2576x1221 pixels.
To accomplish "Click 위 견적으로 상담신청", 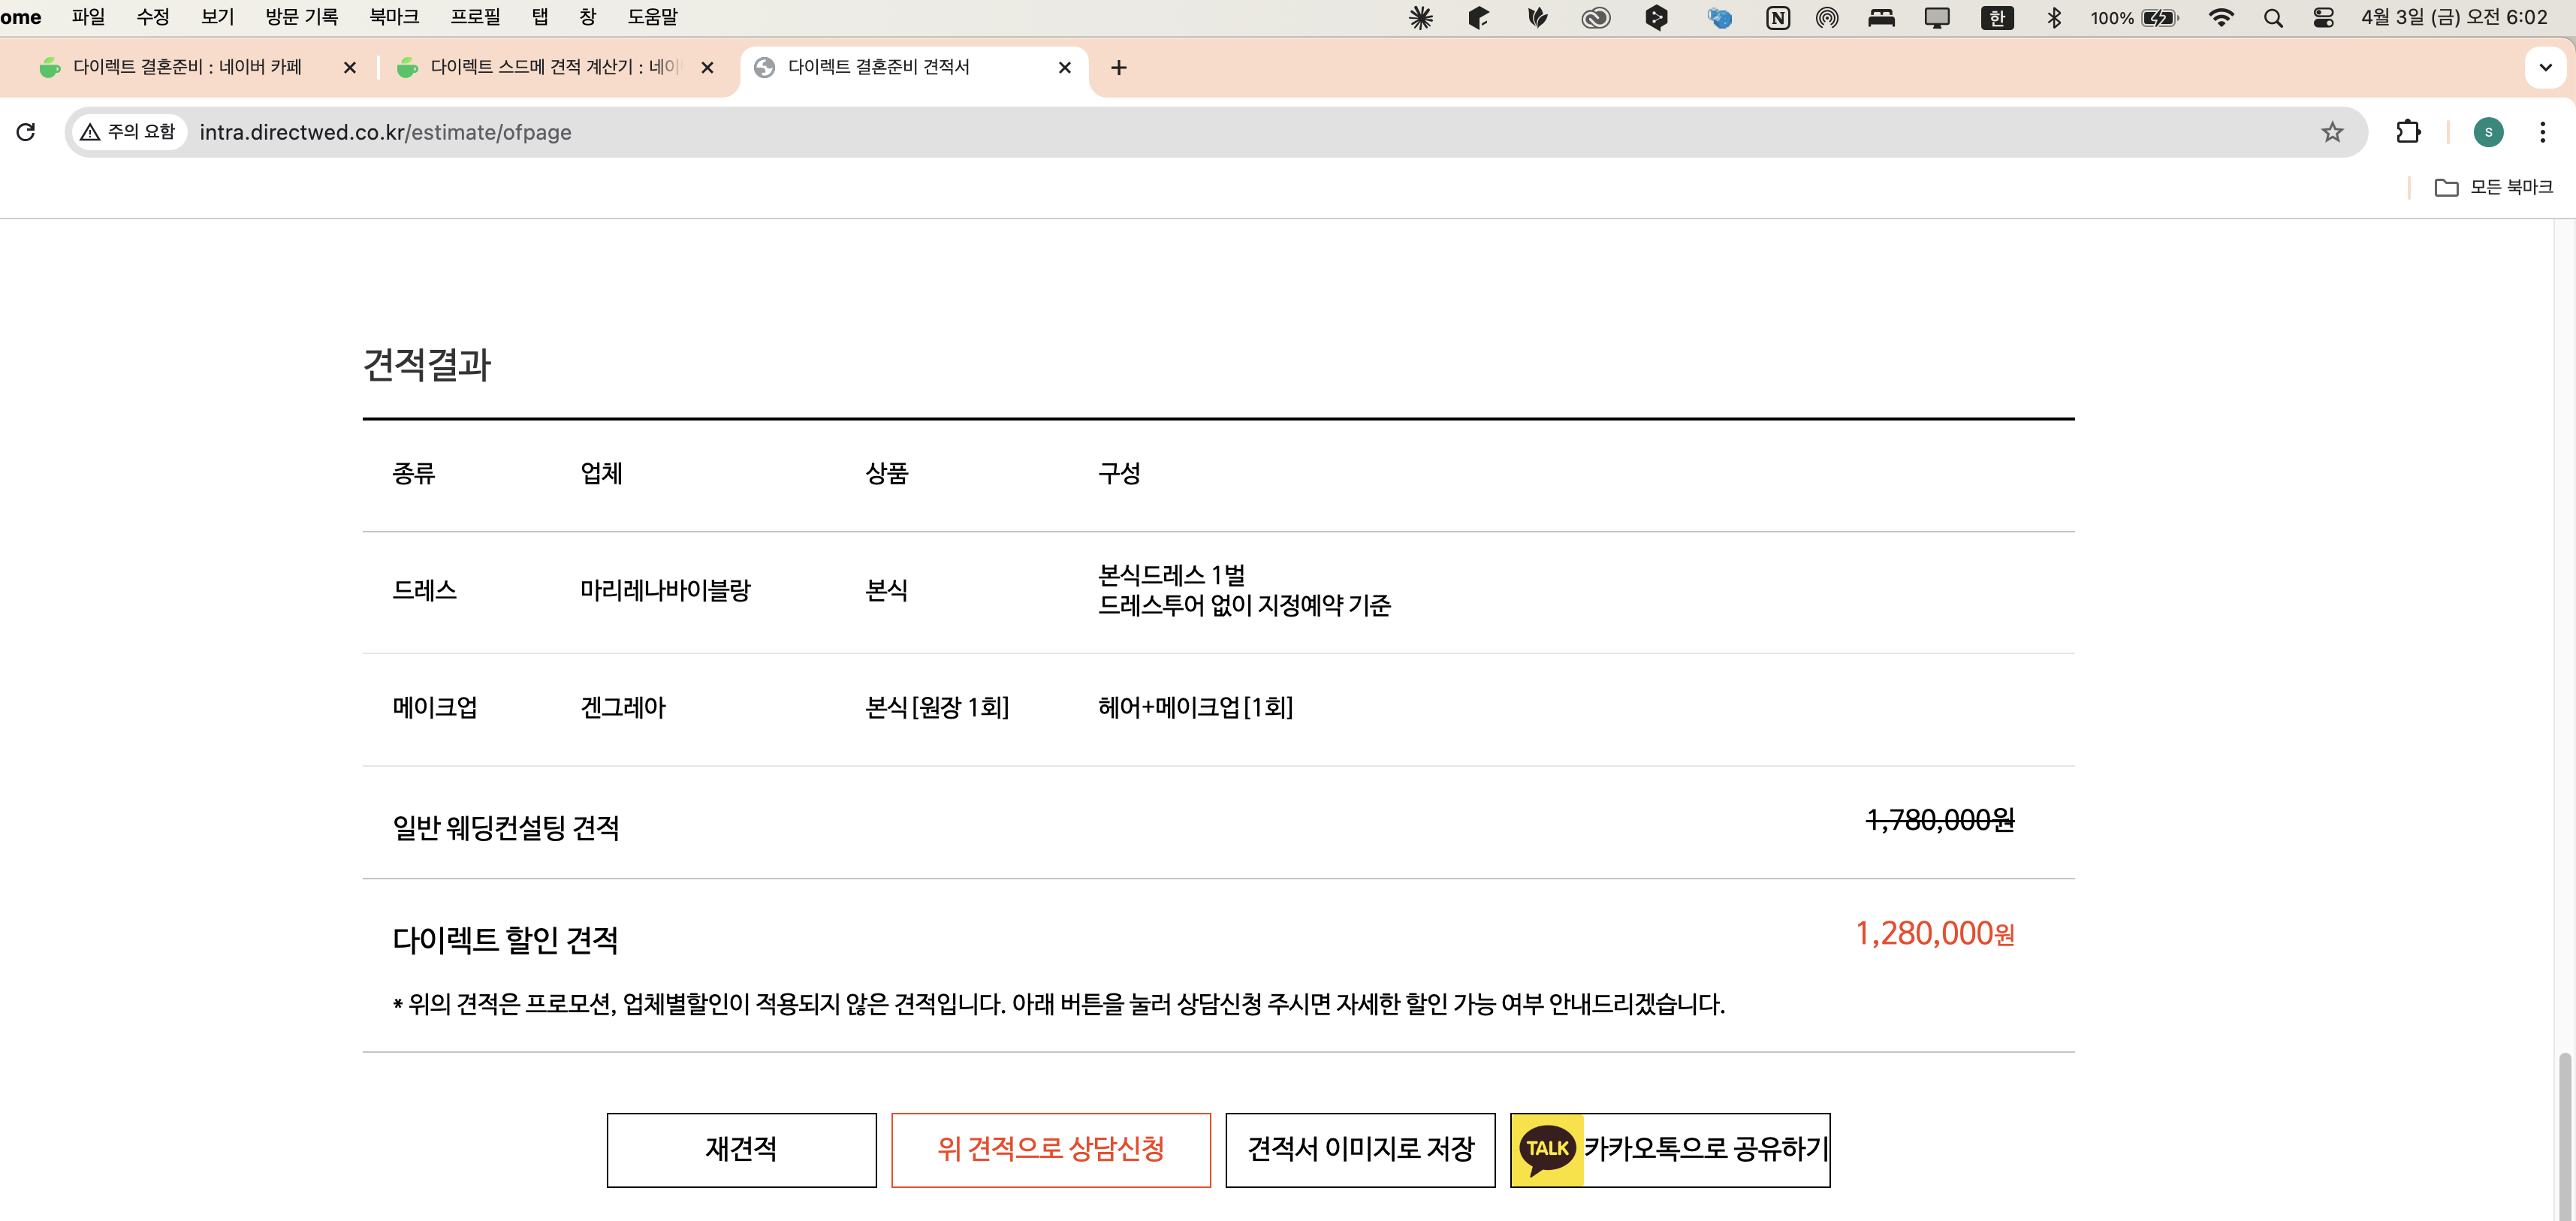I will coord(1051,1150).
